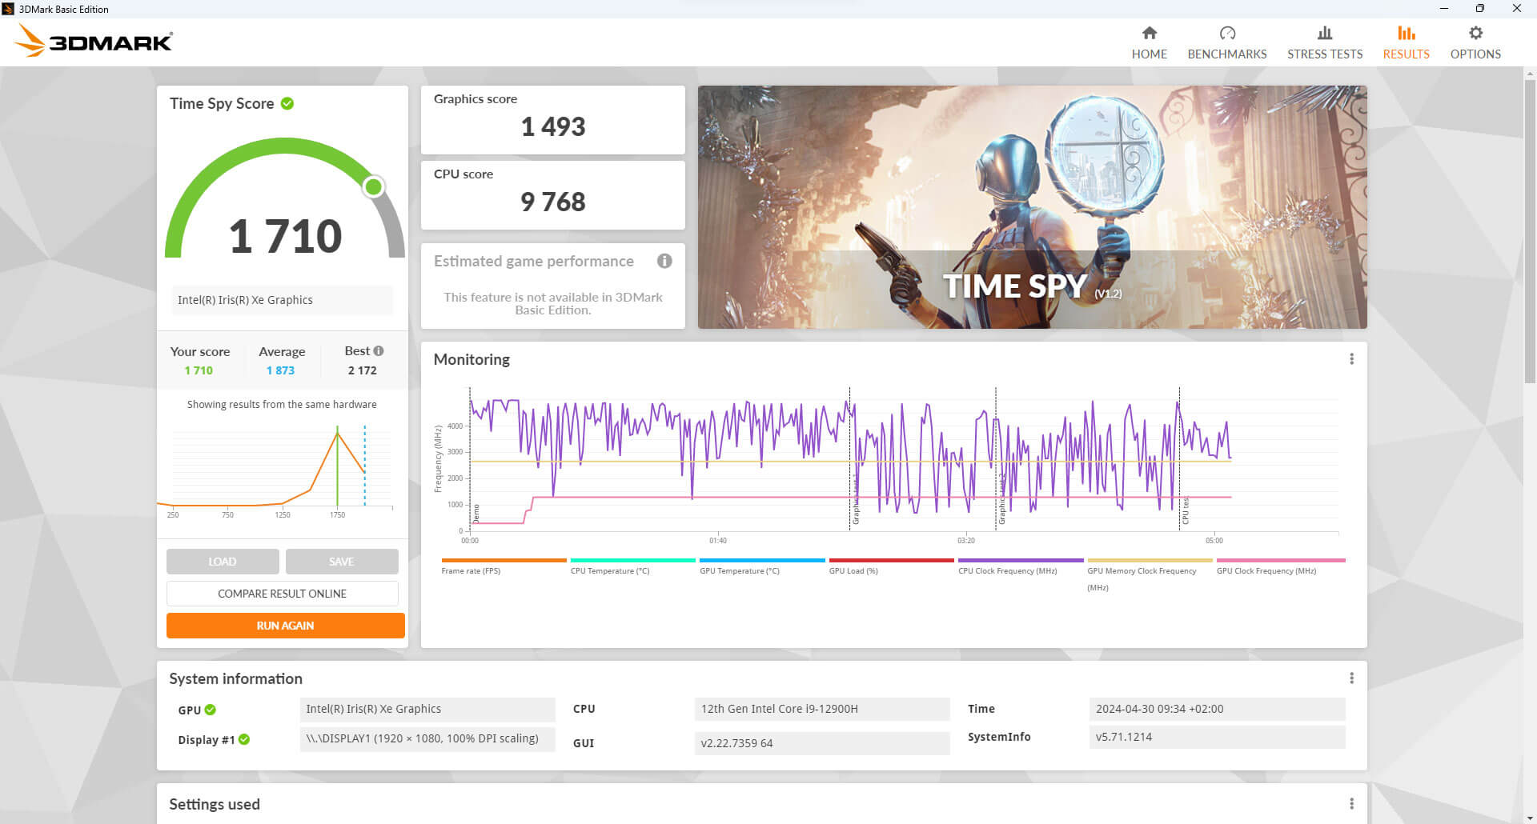Click the green check next to Time Spy Score
Screen dimensions: 1537x824
coord(287,103)
